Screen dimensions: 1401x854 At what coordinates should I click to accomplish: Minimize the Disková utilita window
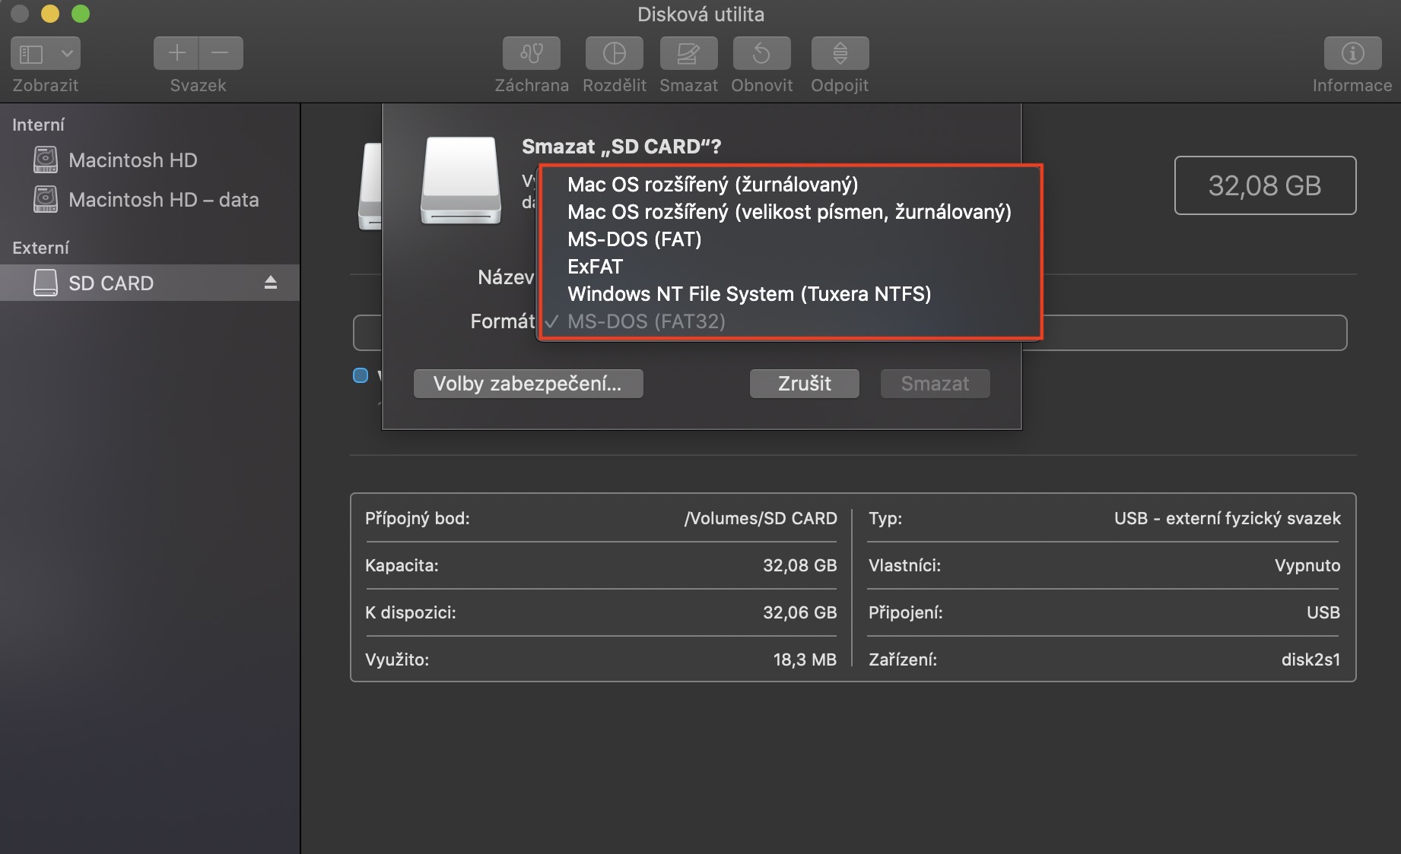coord(50,14)
